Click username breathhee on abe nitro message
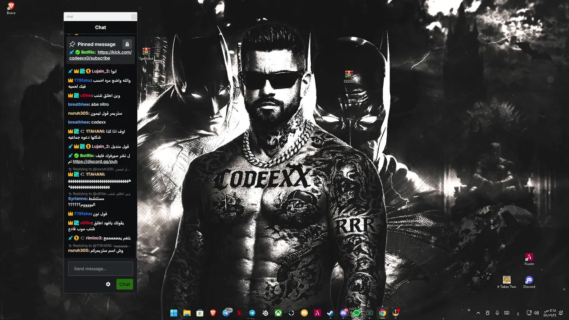This screenshot has height=320, width=569. 79,104
